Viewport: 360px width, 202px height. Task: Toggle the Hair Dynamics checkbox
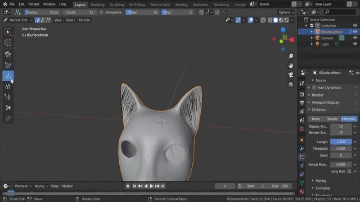pos(314,88)
